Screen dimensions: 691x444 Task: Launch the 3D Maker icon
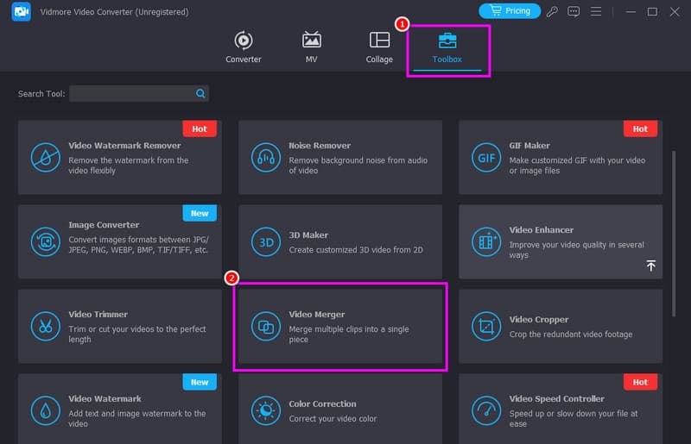pos(266,242)
